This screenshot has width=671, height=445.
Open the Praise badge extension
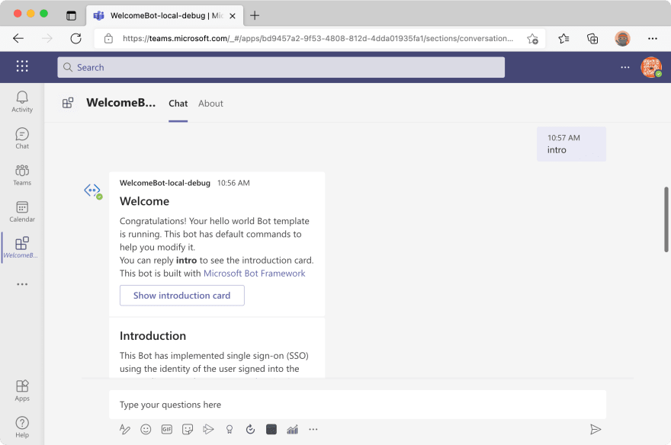click(230, 429)
